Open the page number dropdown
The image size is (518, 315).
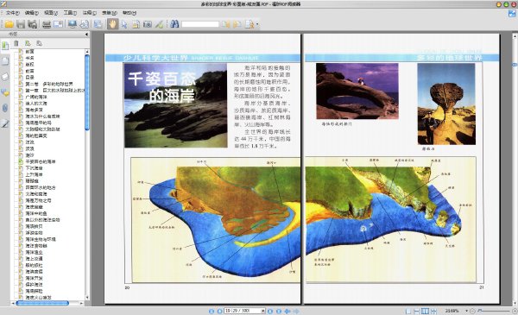[x=263, y=311]
